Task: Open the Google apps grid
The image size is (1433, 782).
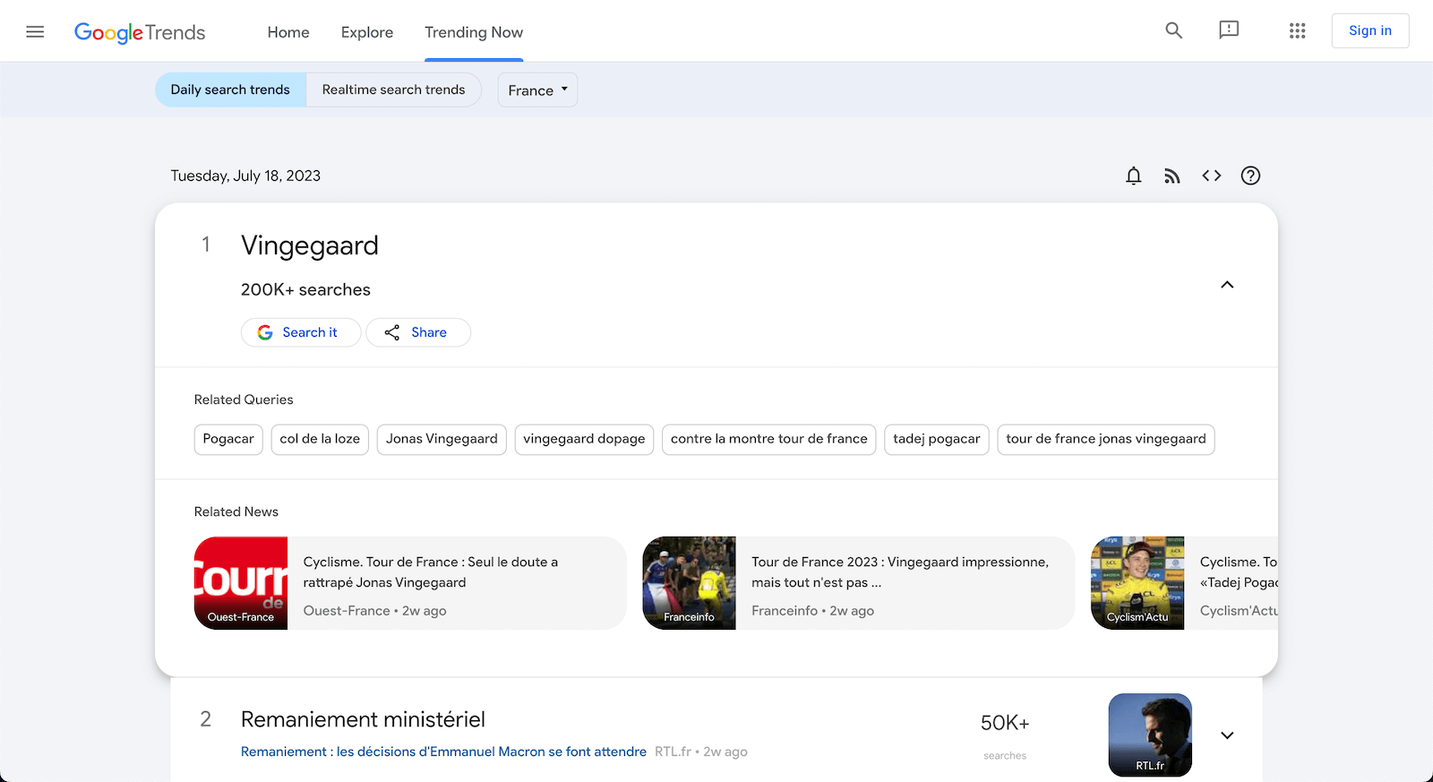Action: point(1297,30)
